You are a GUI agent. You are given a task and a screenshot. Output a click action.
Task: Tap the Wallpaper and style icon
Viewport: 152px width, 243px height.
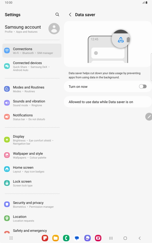tap(7, 155)
